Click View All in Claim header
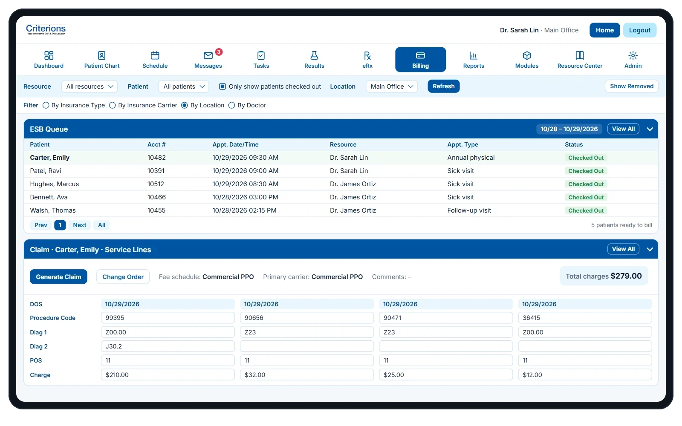Screen dimensions: 682x426 pyautogui.click(x=623, y=249)
